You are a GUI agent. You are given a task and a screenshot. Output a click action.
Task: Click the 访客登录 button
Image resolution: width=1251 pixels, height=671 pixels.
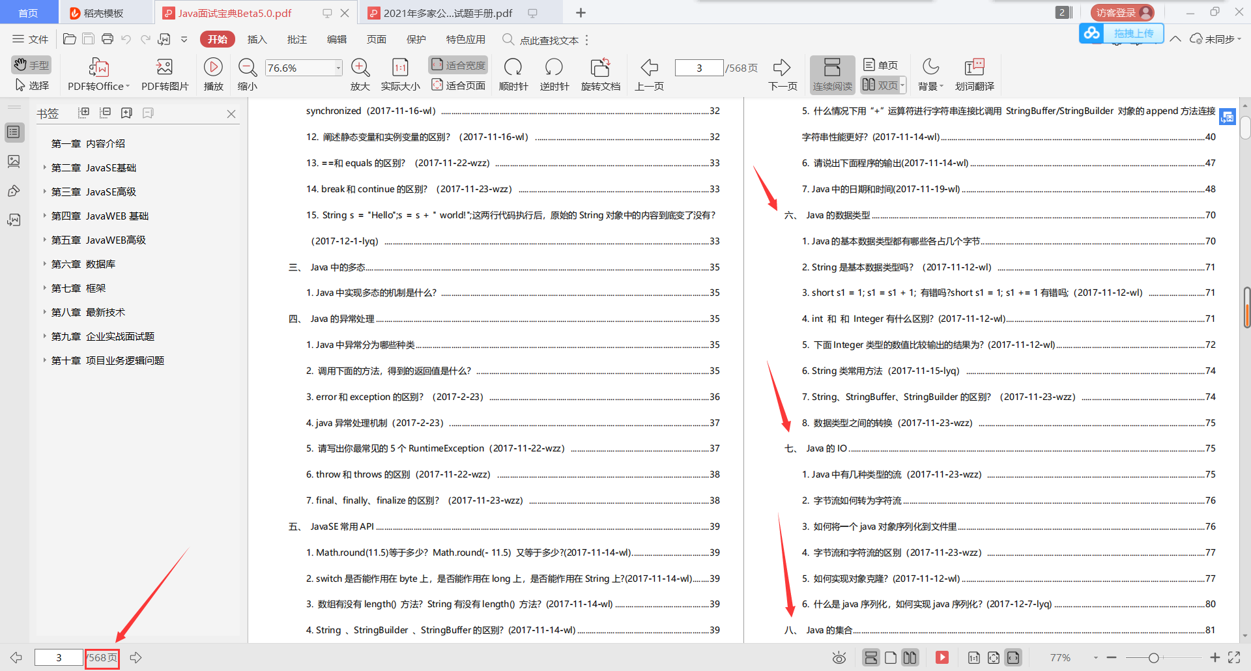1122,12
